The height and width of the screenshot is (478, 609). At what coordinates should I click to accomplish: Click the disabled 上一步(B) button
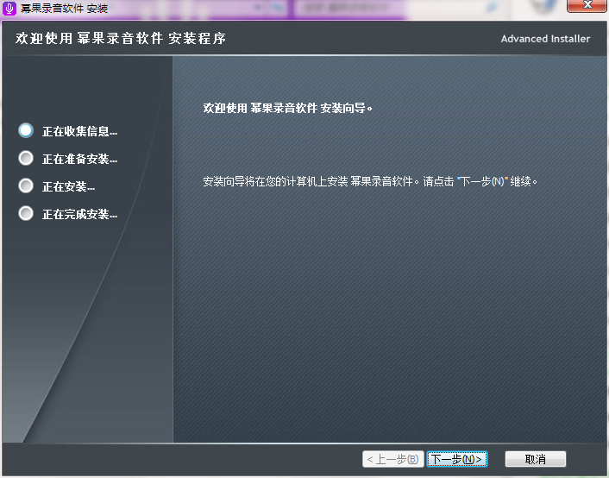(x=392, y=459)
